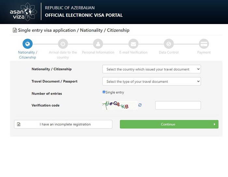
Task: Click the document icon in incomplete registration button
Action: pyautogui.click(x=19, y=124)
